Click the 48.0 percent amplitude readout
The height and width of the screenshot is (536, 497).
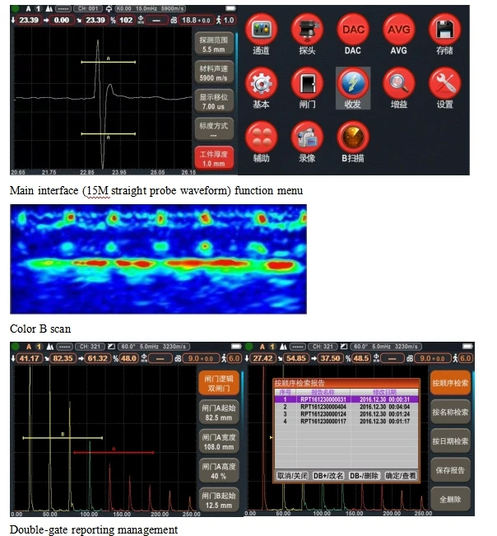(128, 359)
